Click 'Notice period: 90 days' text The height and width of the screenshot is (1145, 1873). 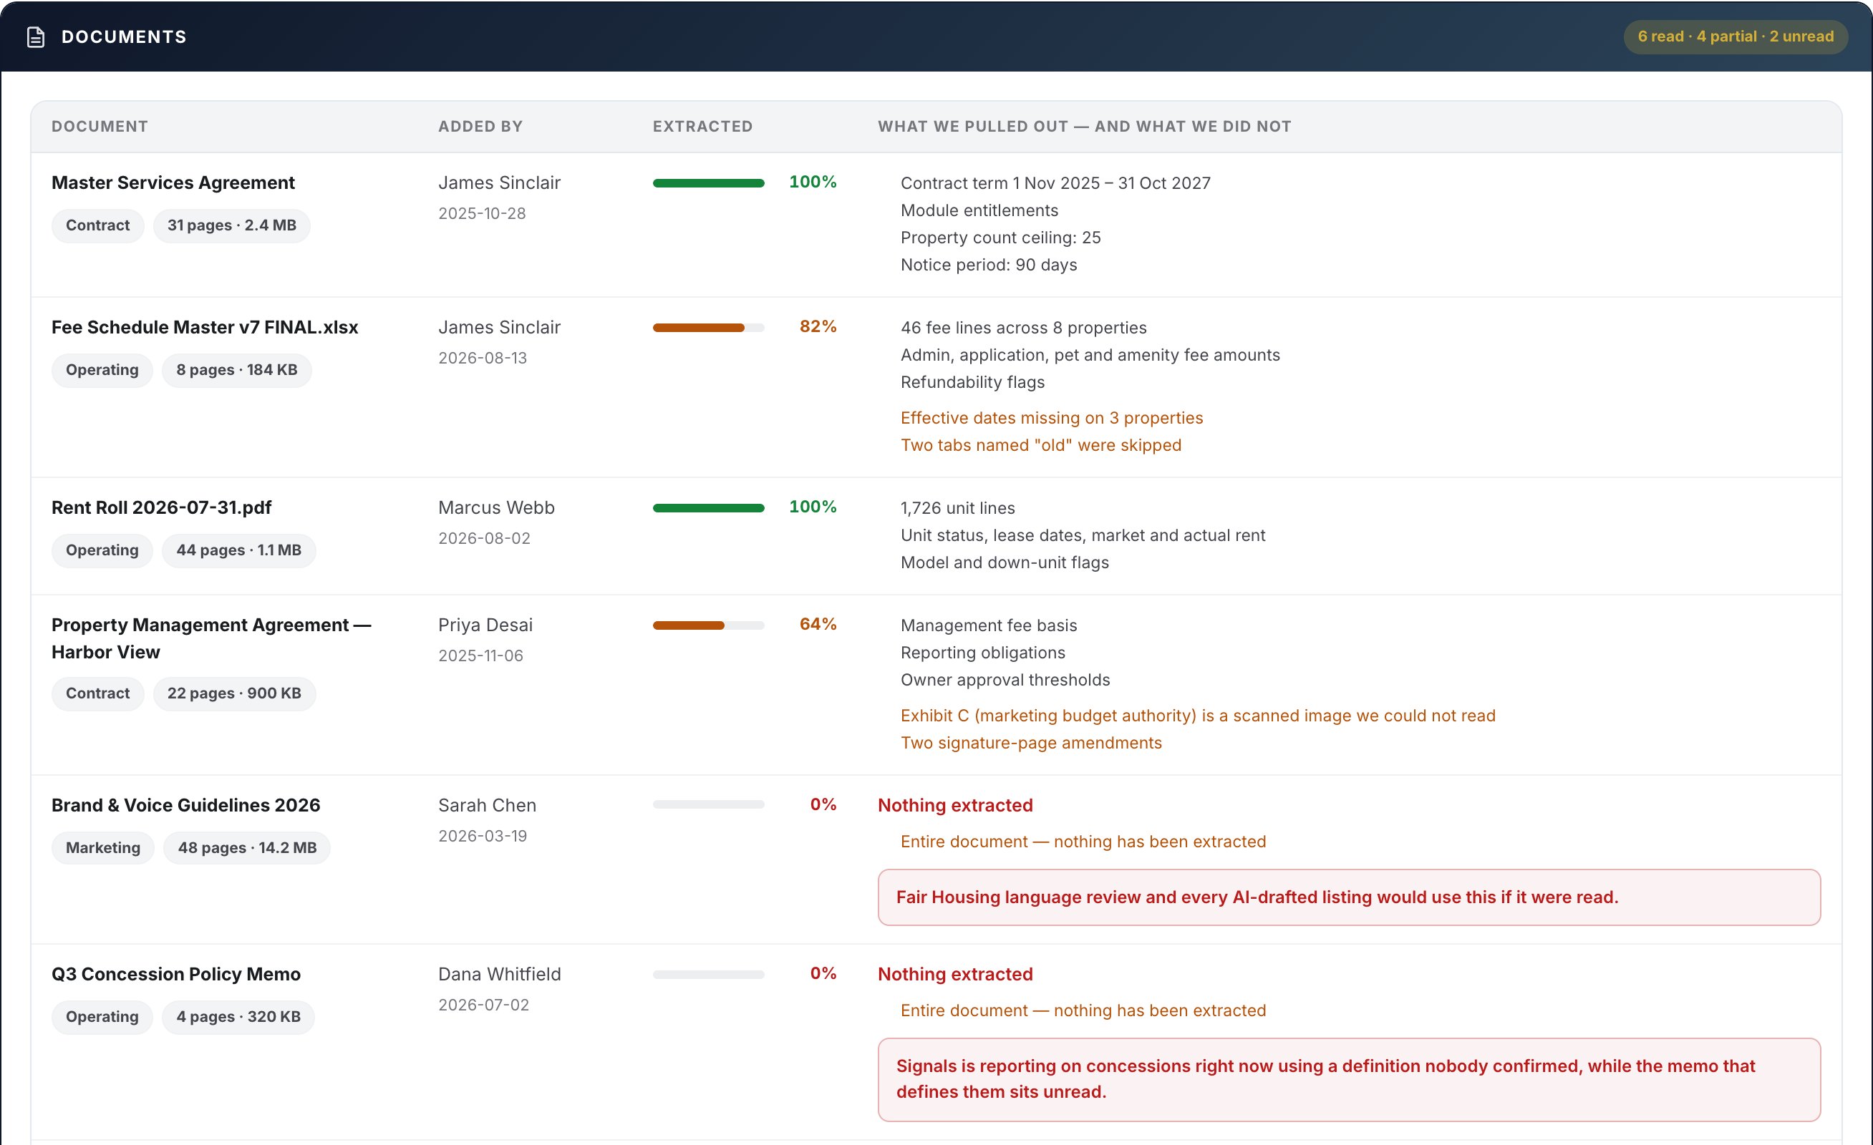(x=988, y=265)
